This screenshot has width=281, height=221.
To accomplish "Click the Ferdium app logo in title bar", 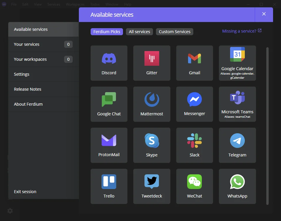I will [x=4, y=4].
